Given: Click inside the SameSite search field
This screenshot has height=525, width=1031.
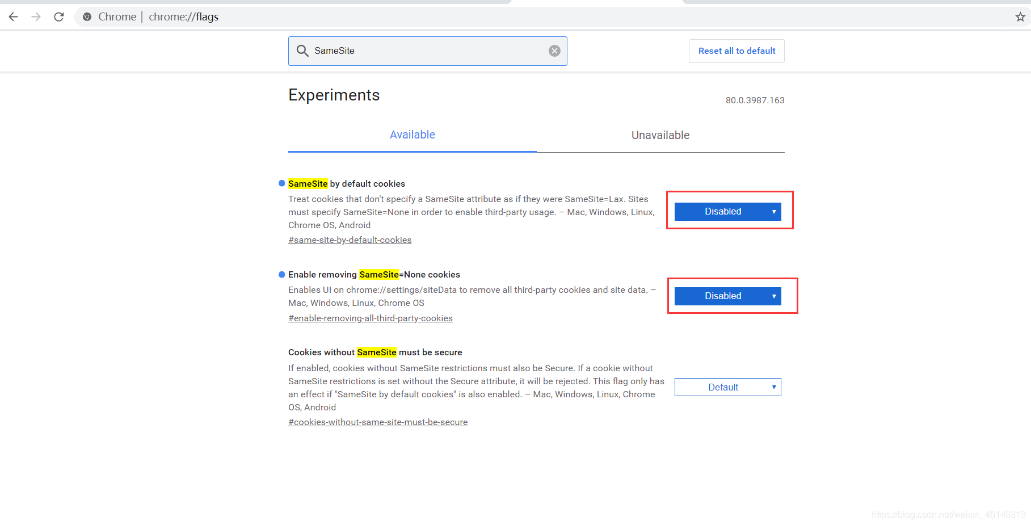Looking at the screenshot, I should click(426, 51).
